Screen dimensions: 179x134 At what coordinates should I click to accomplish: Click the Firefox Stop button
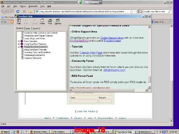(24, 11)
